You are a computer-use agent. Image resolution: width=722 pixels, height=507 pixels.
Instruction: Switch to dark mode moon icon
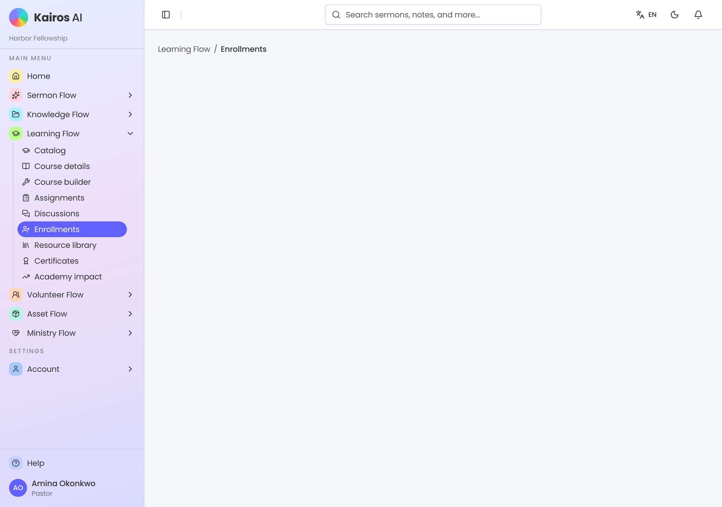point(675,15)
